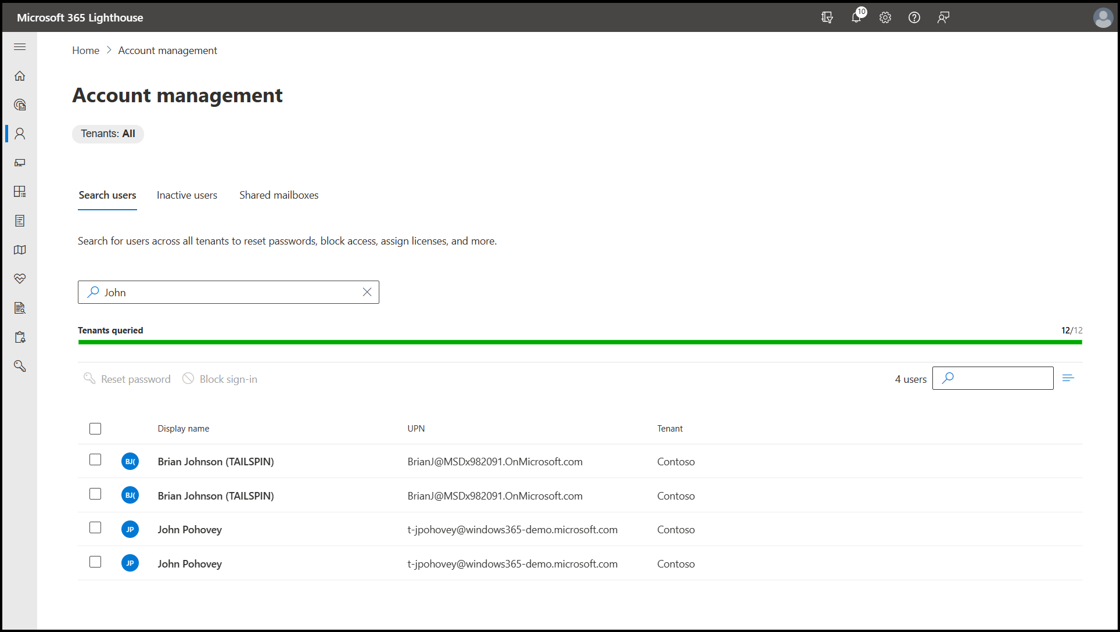Click Microsoft 365 Lighthouse title

[x=80, y=17]
